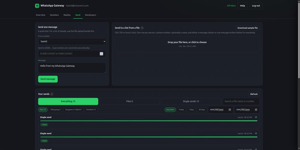
Task: Filter sends by Stopped or failed 0
Action: tap(73, 109)
